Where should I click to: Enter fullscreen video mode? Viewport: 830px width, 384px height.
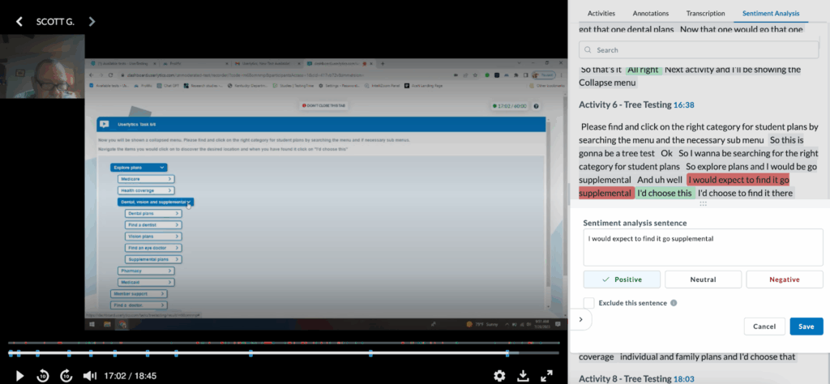coord(547,376)
